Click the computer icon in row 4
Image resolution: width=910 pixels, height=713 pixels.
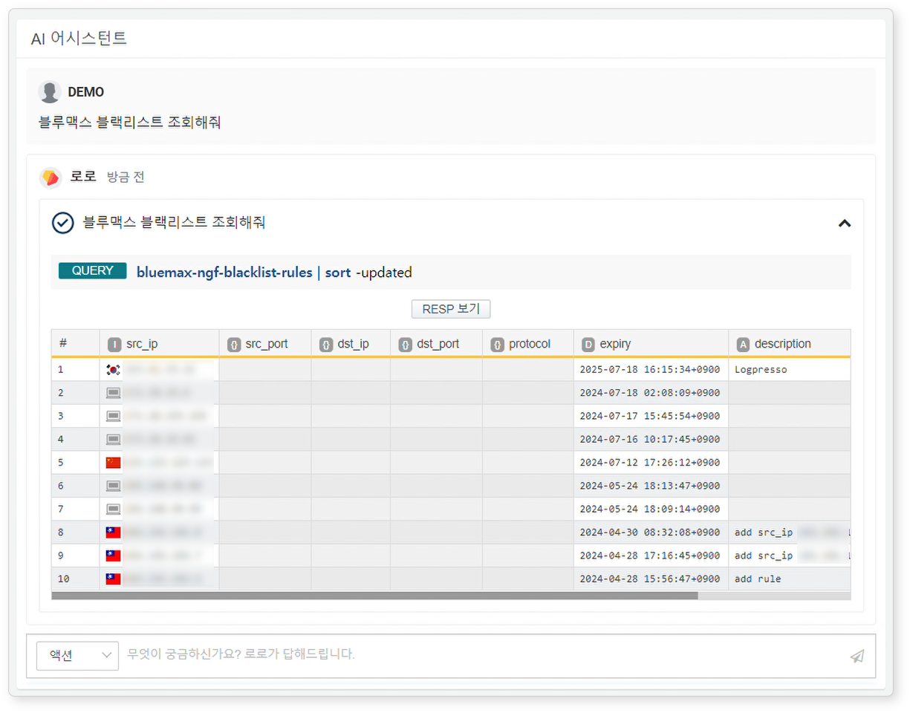(x=113, y=439)
